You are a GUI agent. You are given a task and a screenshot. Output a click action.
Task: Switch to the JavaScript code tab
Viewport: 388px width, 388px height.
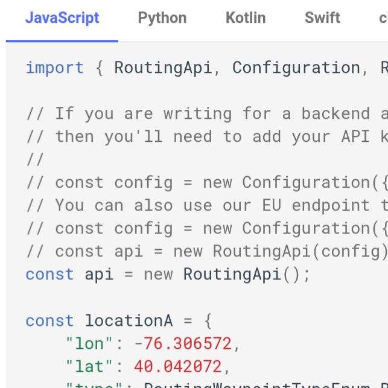pyautogui.click(x=62, y=18)
